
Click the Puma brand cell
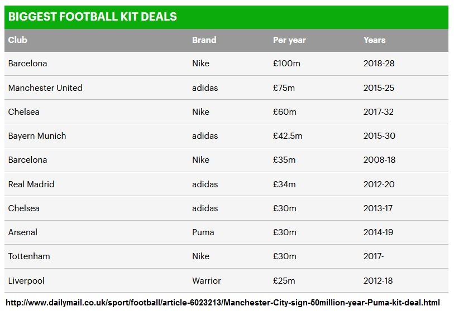tap(203, 232)
